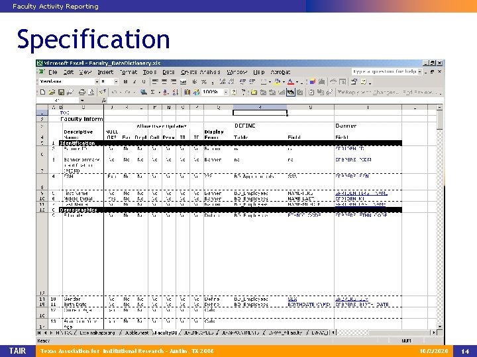Sort descending using the Z-A icon

click(175, 92)
